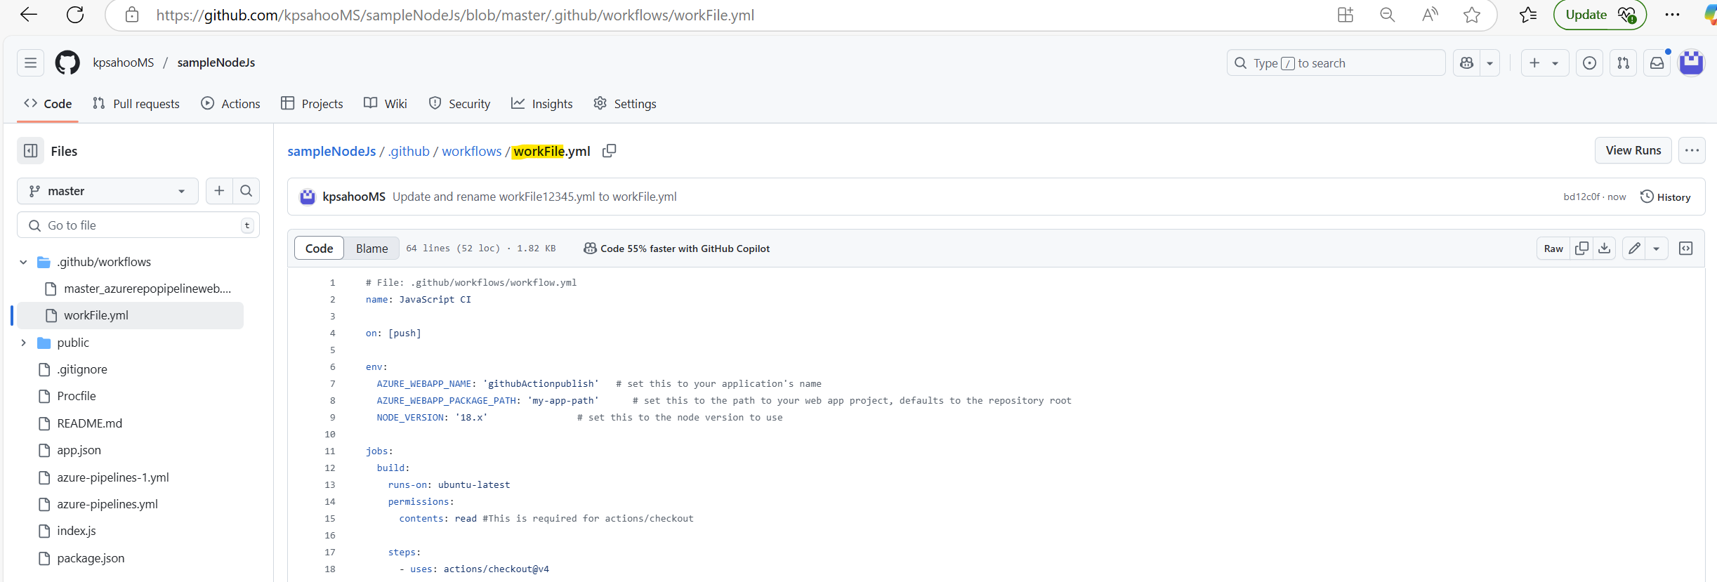Navigate to .github breadcrumb folder
Viewport: 1717px width, 582px height.
[409, 151]
